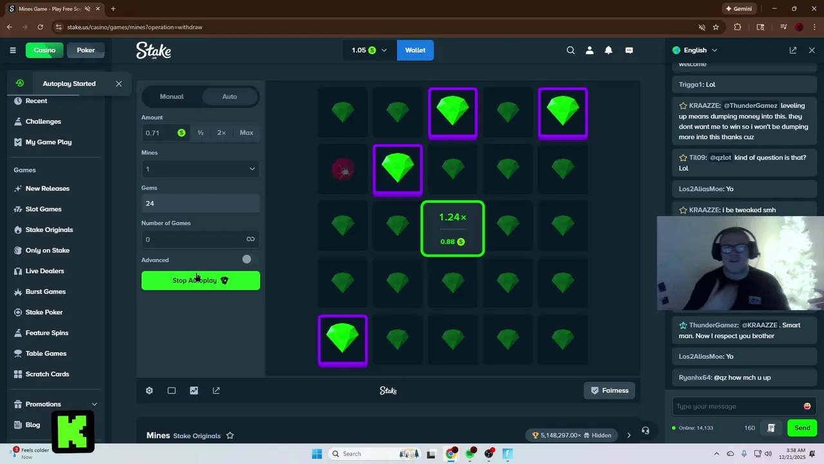Set the Max bet amount
The width and height of the screenshot is (824, 464).
(x=247, y=133)
